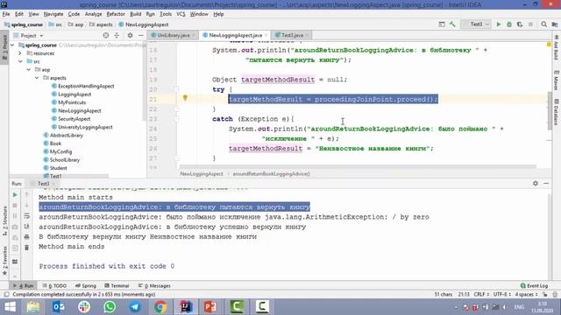The image size is (561, 315).
Task: Open ExceptionHandlingAspect in project tree
Action: tap(86, 86)
